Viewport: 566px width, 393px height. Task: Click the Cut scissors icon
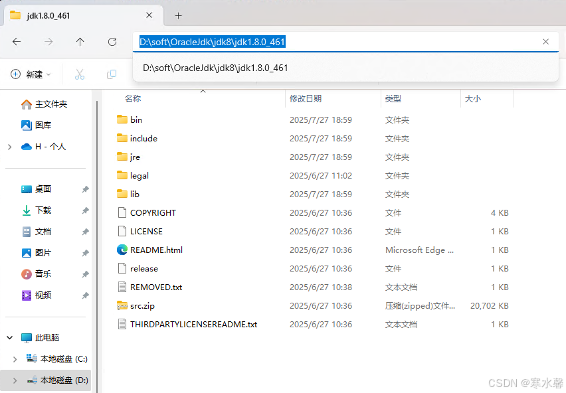coord(80,74)
